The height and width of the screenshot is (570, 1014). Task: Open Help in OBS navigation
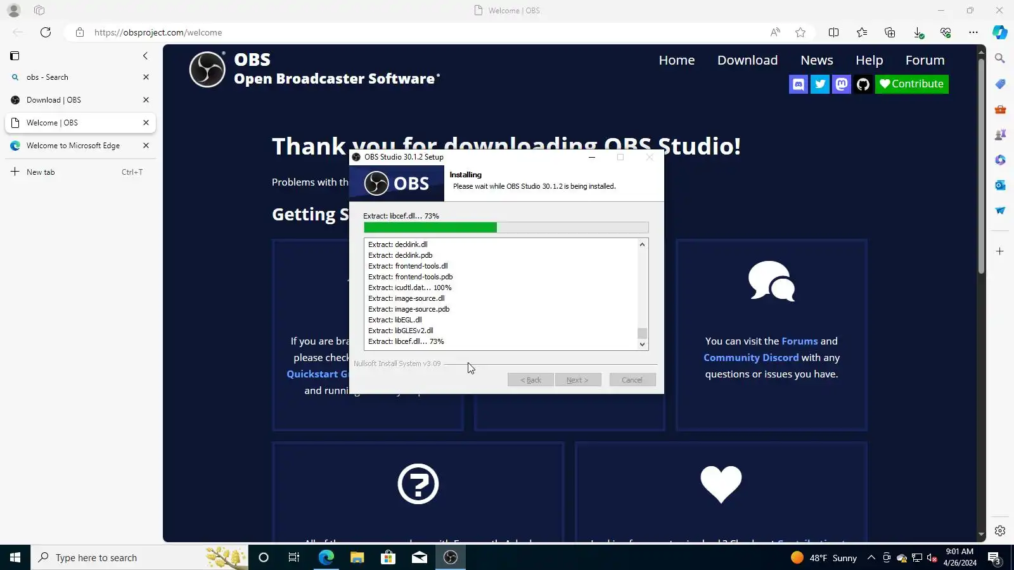pyautogui.click(x=869, y=60)
